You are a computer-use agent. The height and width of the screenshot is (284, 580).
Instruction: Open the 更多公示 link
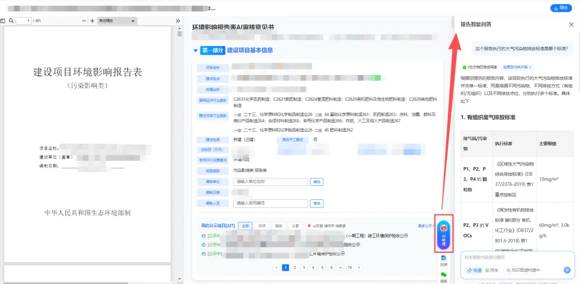[x=426, y=226]
